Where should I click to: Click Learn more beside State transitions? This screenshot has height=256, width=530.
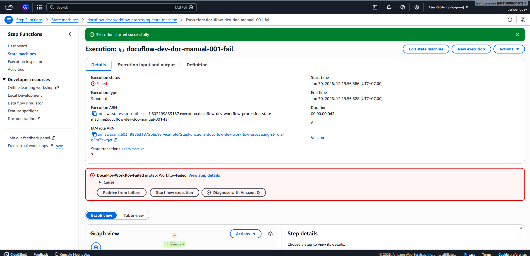pos(133,149)
